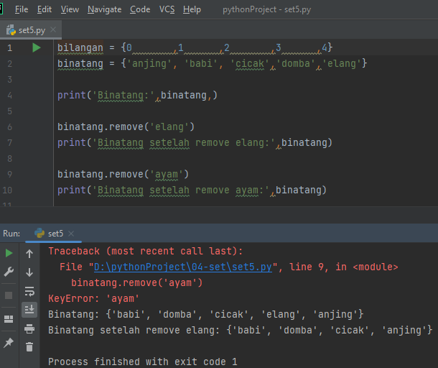Click the print console output icon
Screen dimensions: 438x368
(x=29, y=328)
